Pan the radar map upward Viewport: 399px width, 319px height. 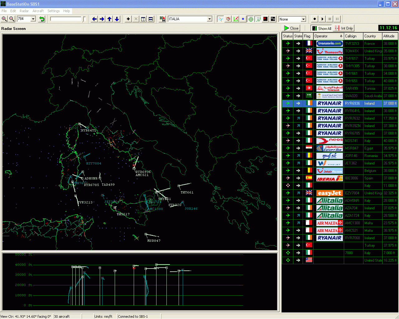click(109, 19)
